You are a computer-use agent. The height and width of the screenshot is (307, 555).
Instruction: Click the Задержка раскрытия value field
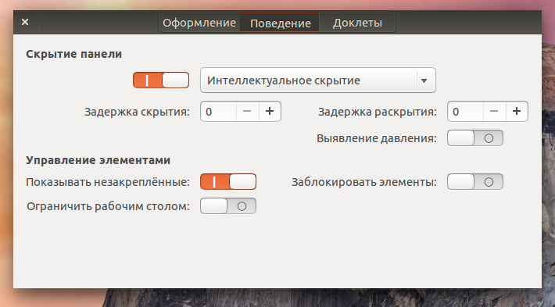point(465,112)
